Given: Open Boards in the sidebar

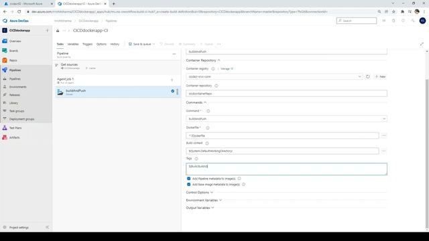Looking at the screenshot, I should pyautogui.click(x=13, y=51).
